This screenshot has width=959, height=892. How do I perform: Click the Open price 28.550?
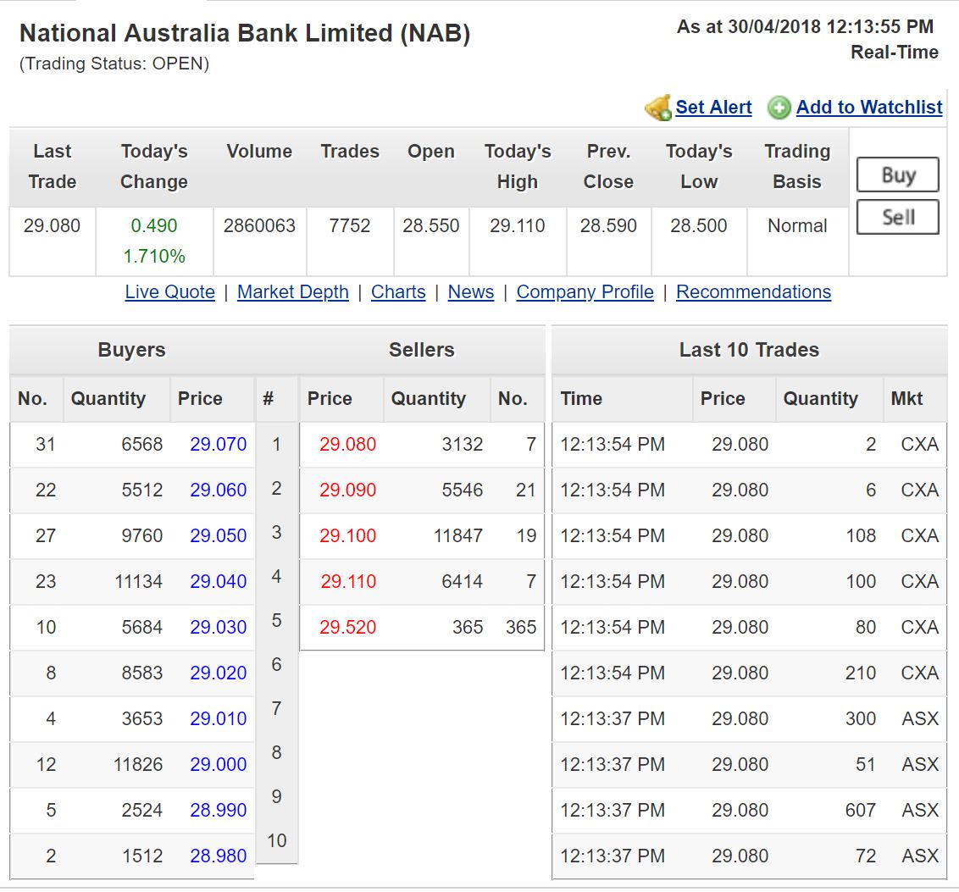point(431,225)
